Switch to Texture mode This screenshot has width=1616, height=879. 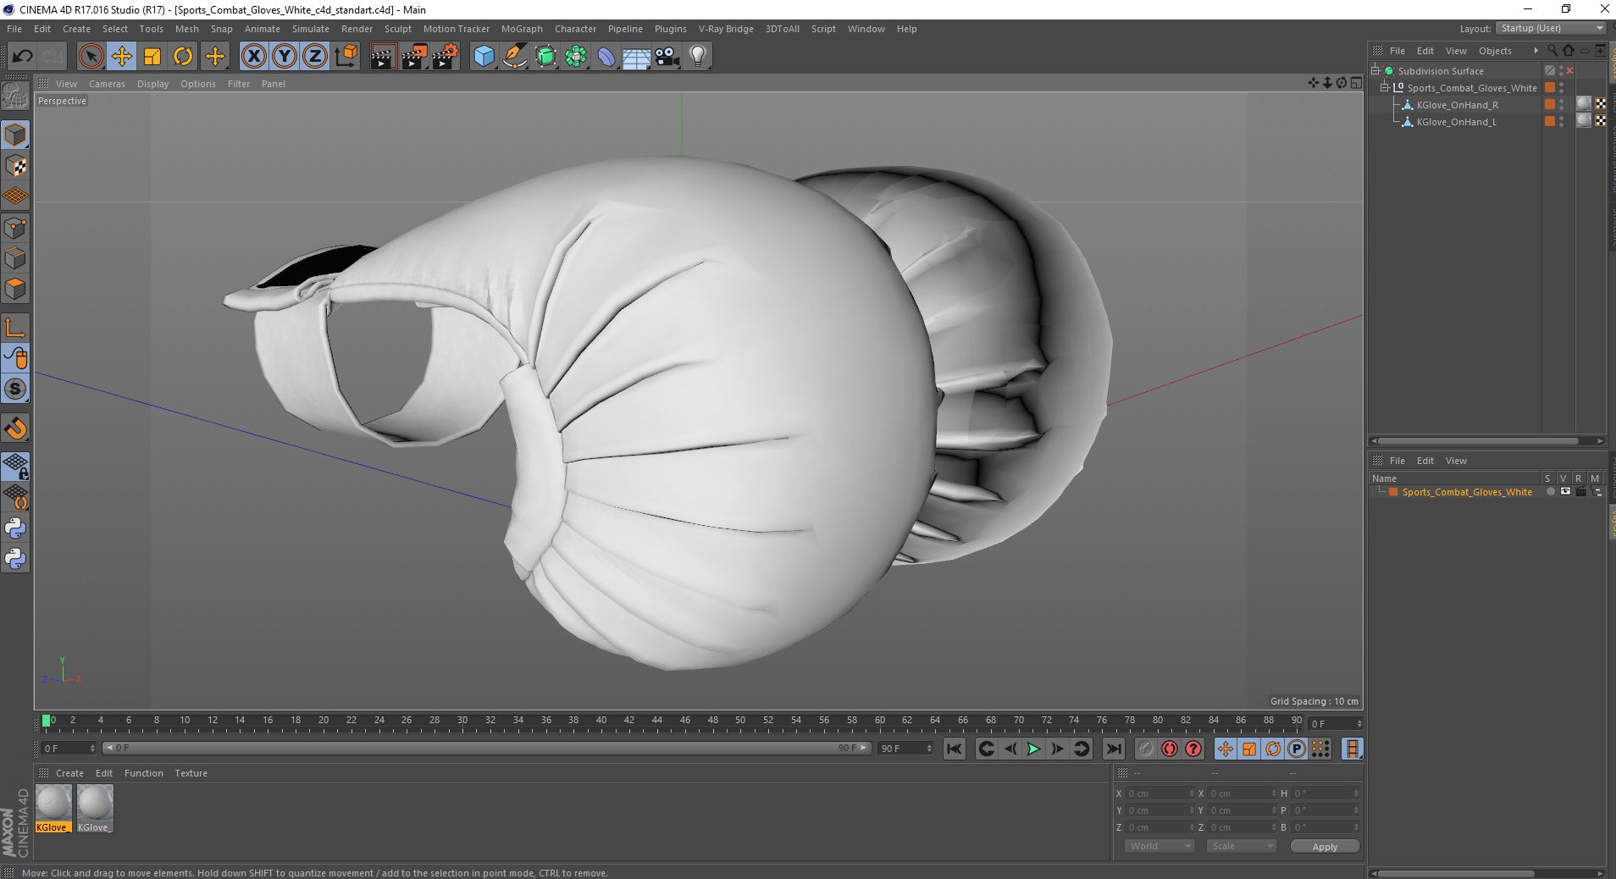[15, 166]
